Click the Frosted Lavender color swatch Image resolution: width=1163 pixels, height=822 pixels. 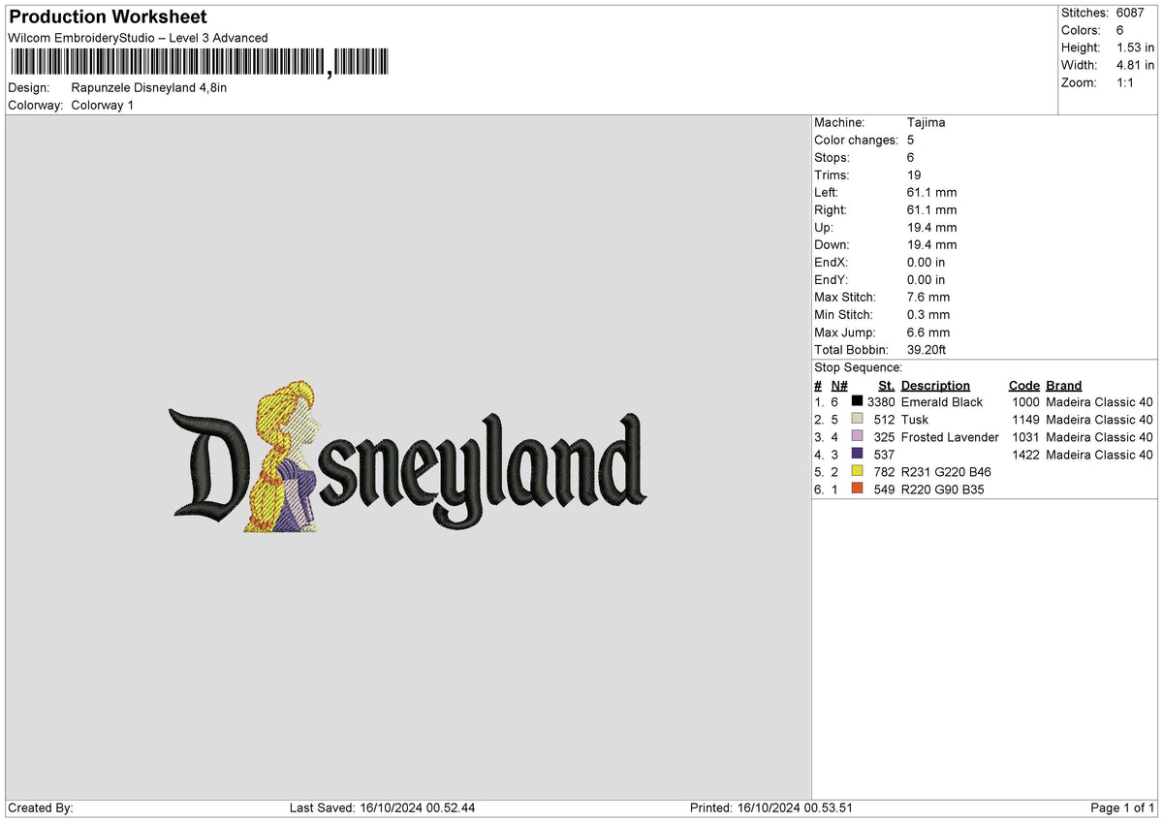pos(857,436)
